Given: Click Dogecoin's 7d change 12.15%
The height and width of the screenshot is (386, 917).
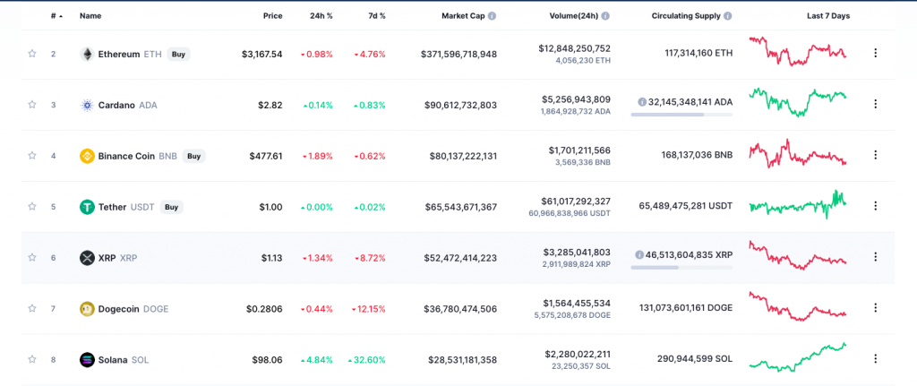Looking at the screenshot, I should pos(368,309).
